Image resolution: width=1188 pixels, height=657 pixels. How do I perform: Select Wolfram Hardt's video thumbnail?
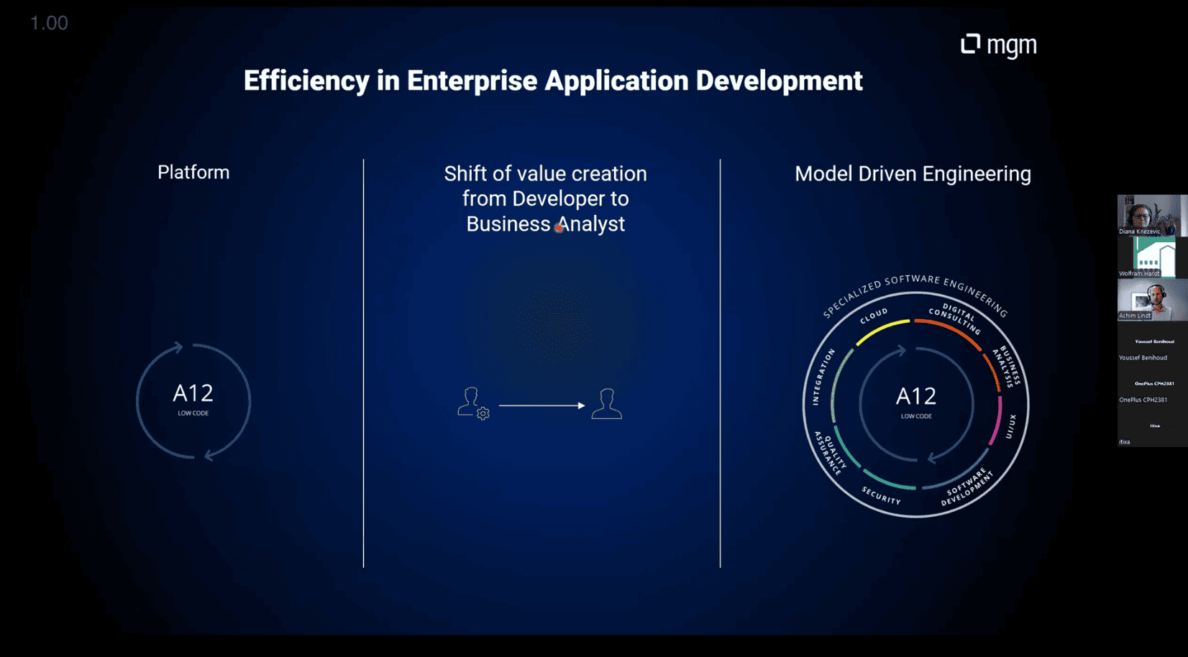pos(1152,257)
